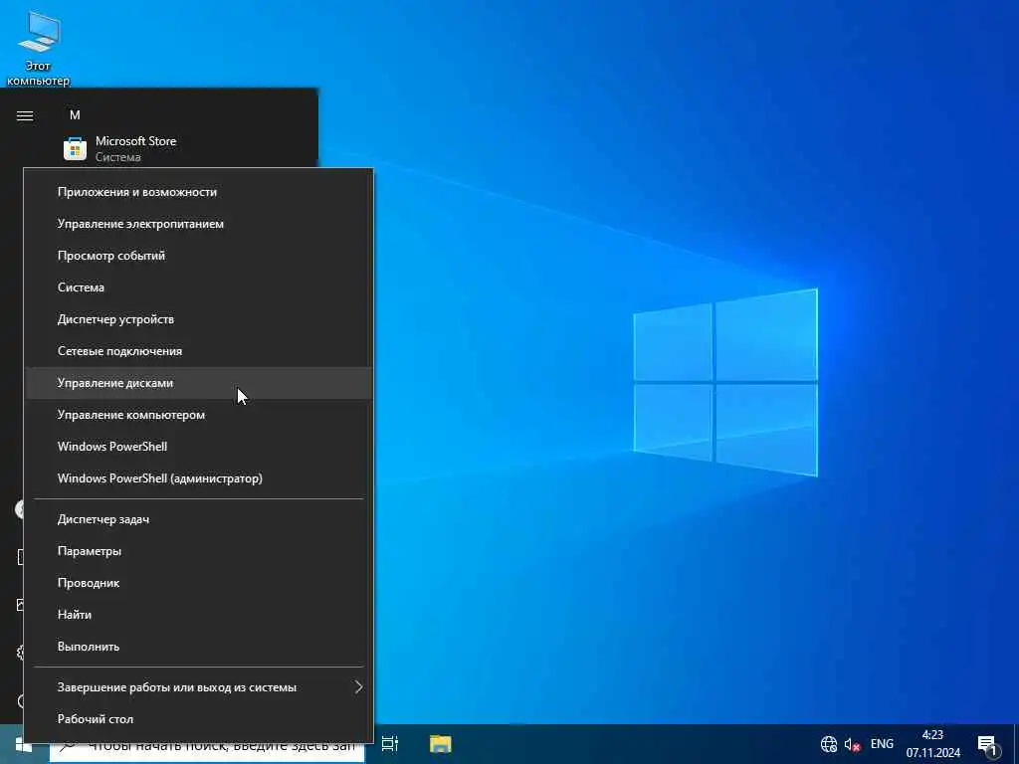Image resolution: width=1019 pixels, height=764 pixels.
Task: Open 'Просмотр событий'
Action: (198, 256)
